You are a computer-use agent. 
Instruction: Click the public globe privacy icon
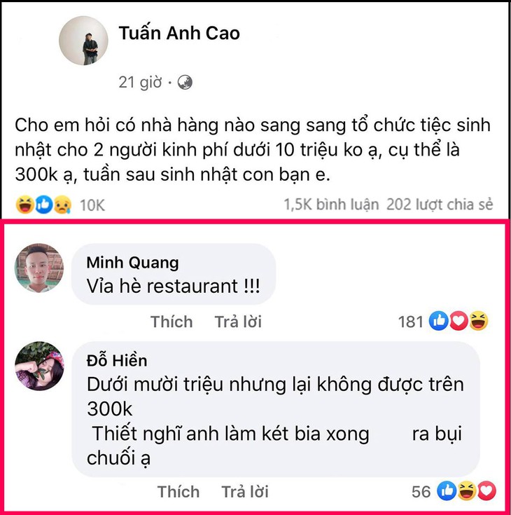click(x=185, y=83)
